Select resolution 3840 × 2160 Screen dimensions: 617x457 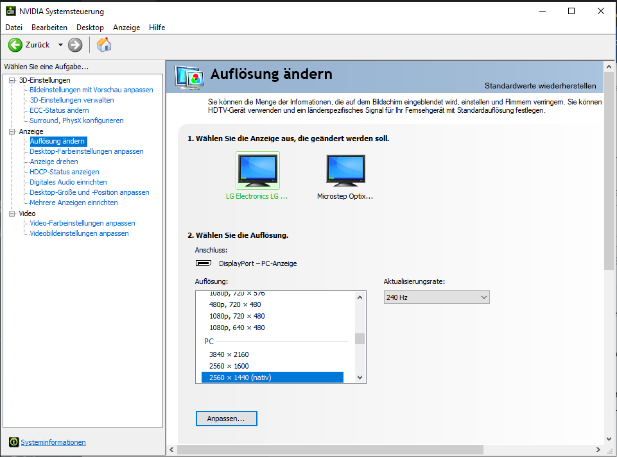tap(272, 354)
